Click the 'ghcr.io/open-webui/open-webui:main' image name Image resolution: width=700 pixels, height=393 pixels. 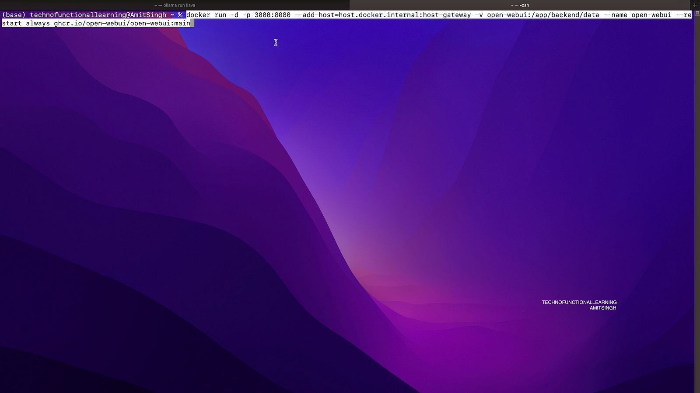(x=122, y=23)
